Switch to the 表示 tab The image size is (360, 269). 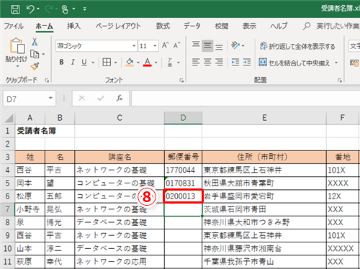pyautogui.click(x=249, y=26)
